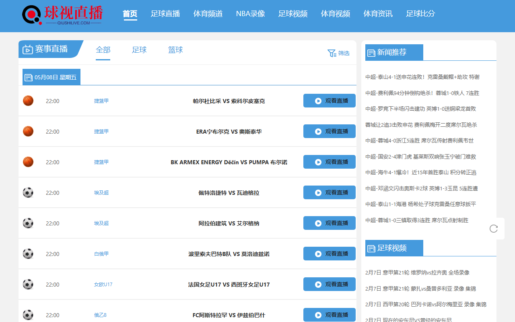Click soccer ball icon for 波里索夫巴特B队 match

pos(28,254)
